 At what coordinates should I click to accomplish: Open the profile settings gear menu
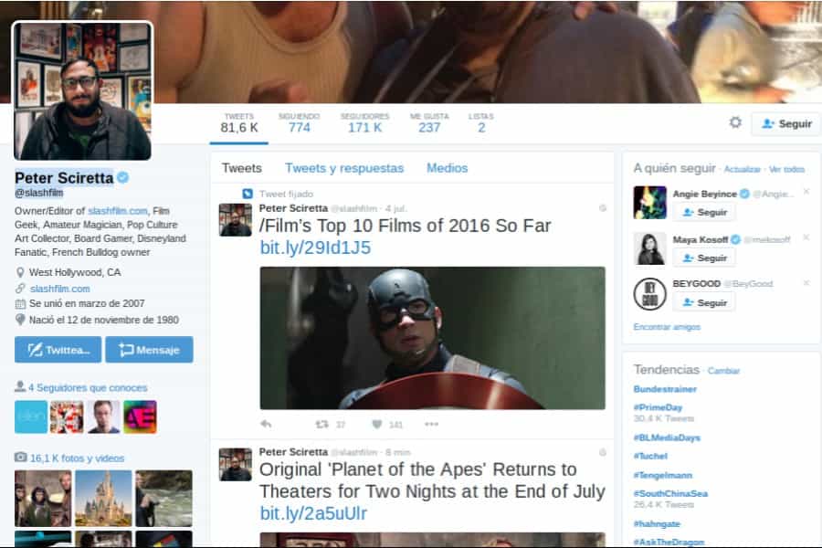click(735, 122)
